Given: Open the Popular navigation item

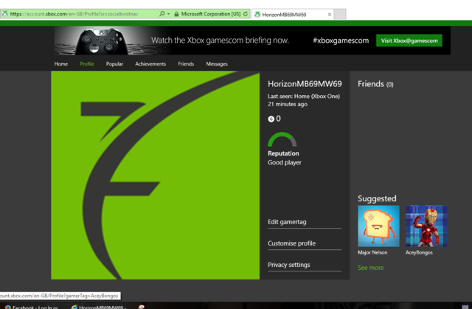Looking at the screenshot, I should pos(114,64).
